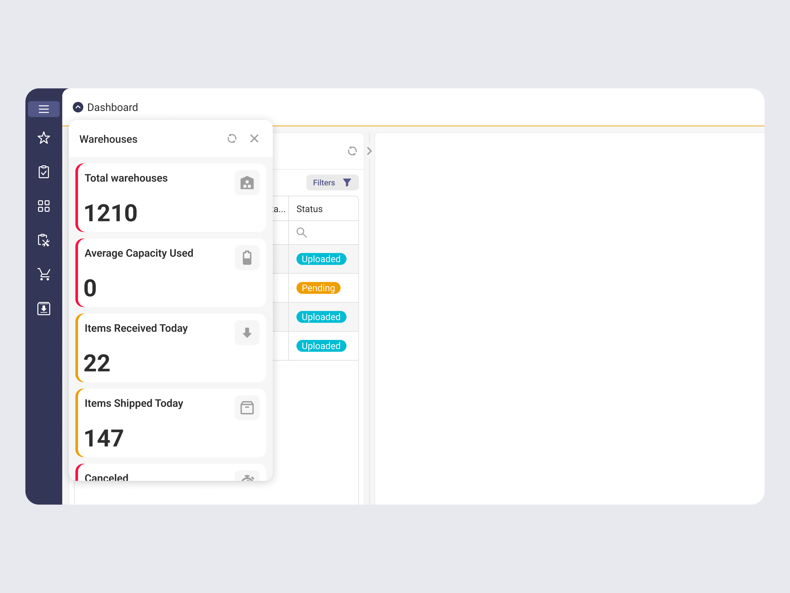The image size is (790, 593).
Task: Click the package icon on Items Shipped Today
Action: (247, 407)
